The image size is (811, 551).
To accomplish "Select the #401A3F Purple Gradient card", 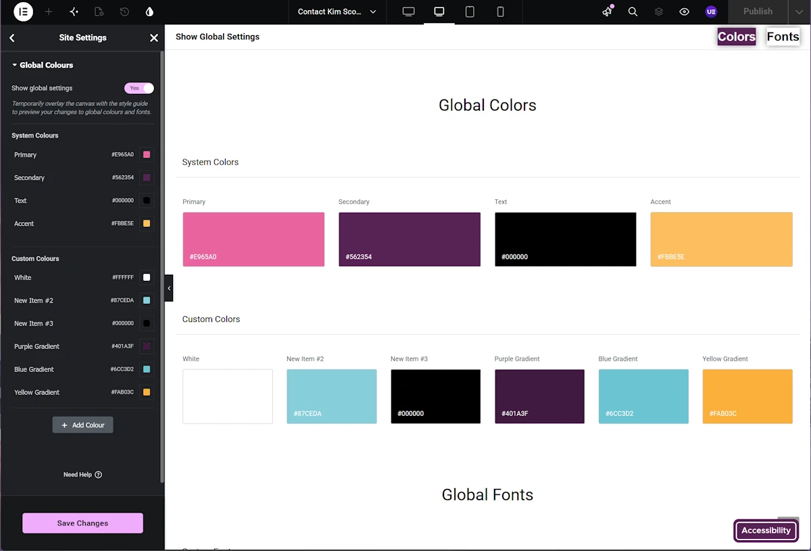I will click(539, 396).
